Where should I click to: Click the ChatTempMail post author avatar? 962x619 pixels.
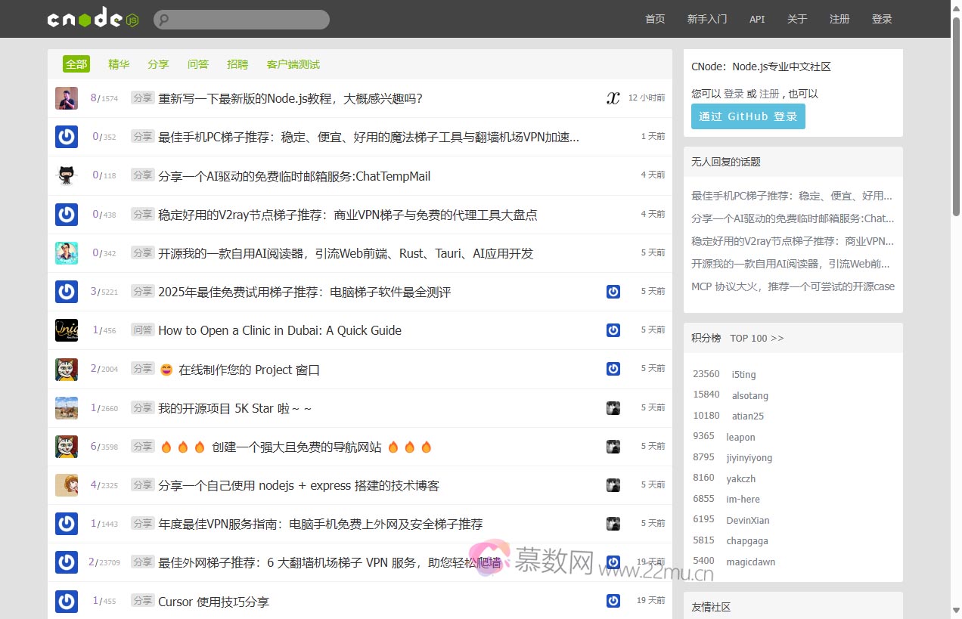[x=67, y=175]
